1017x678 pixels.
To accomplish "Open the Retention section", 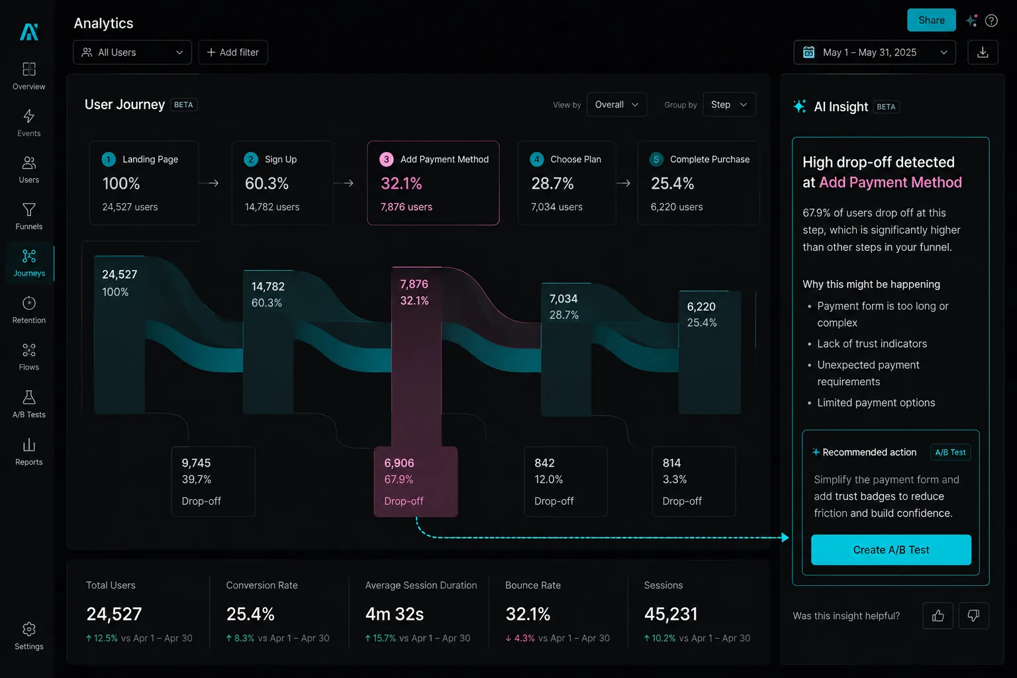I will coord(29,310).
